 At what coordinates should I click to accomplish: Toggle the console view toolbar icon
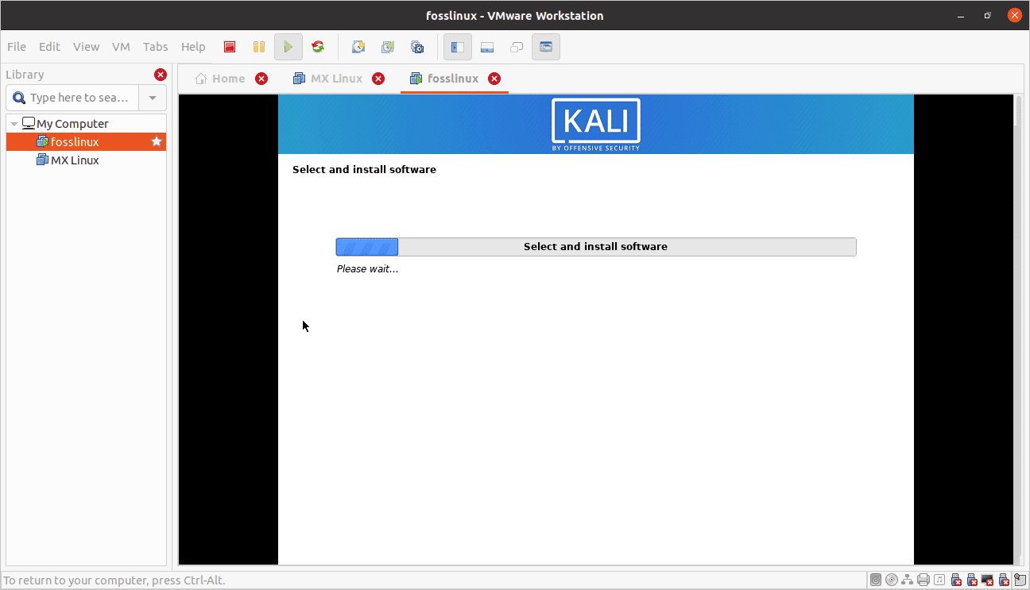pyautogui.click(x=546, y=47)
